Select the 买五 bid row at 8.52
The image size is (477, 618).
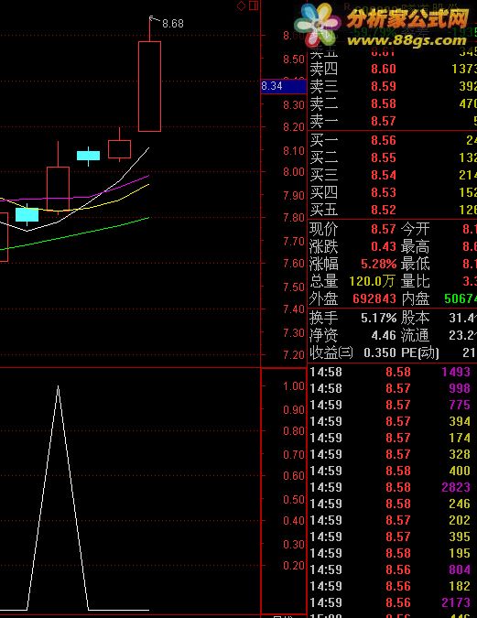coord(392,210)
